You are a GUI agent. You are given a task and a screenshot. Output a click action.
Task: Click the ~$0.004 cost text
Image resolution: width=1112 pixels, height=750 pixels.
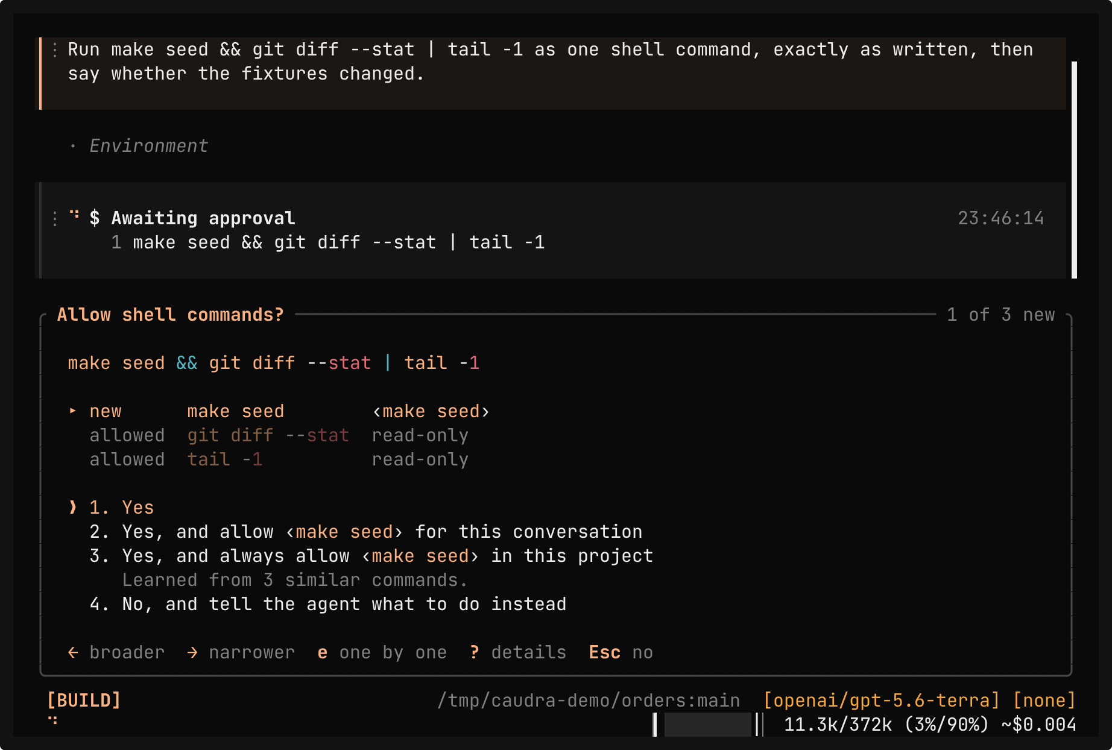tap(1039, 725)
